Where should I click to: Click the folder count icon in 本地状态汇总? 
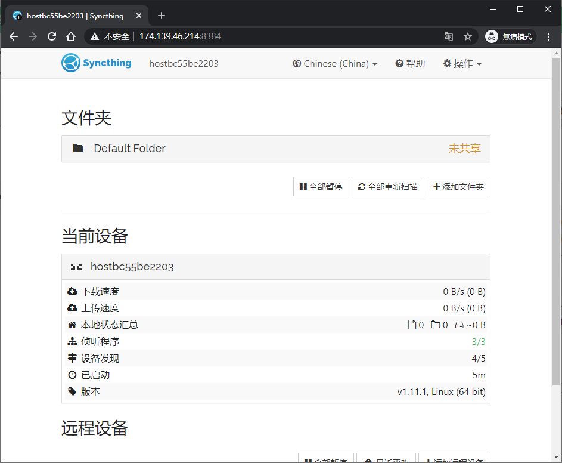coord(436,325)
